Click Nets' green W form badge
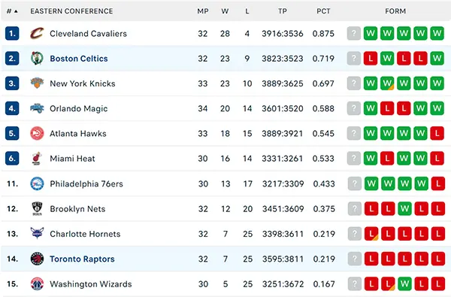The height and width of the screenshot is (297, 451). click(404, 208)
